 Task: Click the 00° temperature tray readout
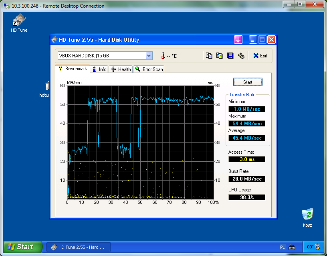click(x=310, y=247)
